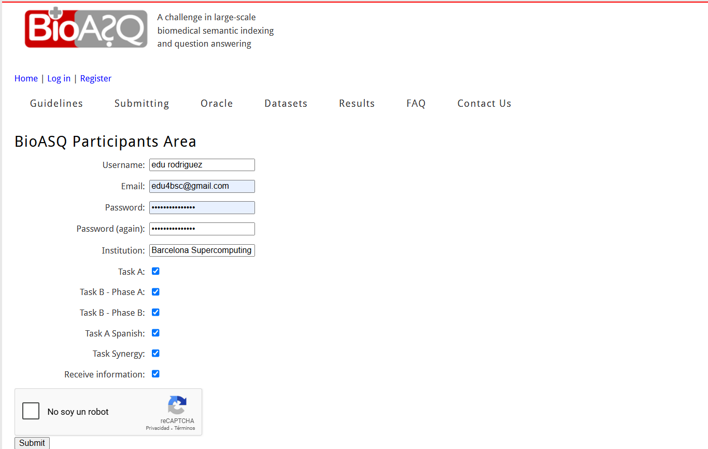The height and width of the screenshot is (449, 708).
Task: Focus the first Password field
Action: pyautogui.click(x=202, y=207)
